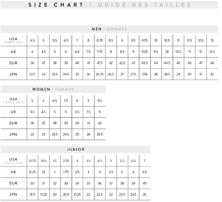Click Women's USA size 9.5 cell
The height and width of the screenshot is (202, 222).
coord(100,101)
